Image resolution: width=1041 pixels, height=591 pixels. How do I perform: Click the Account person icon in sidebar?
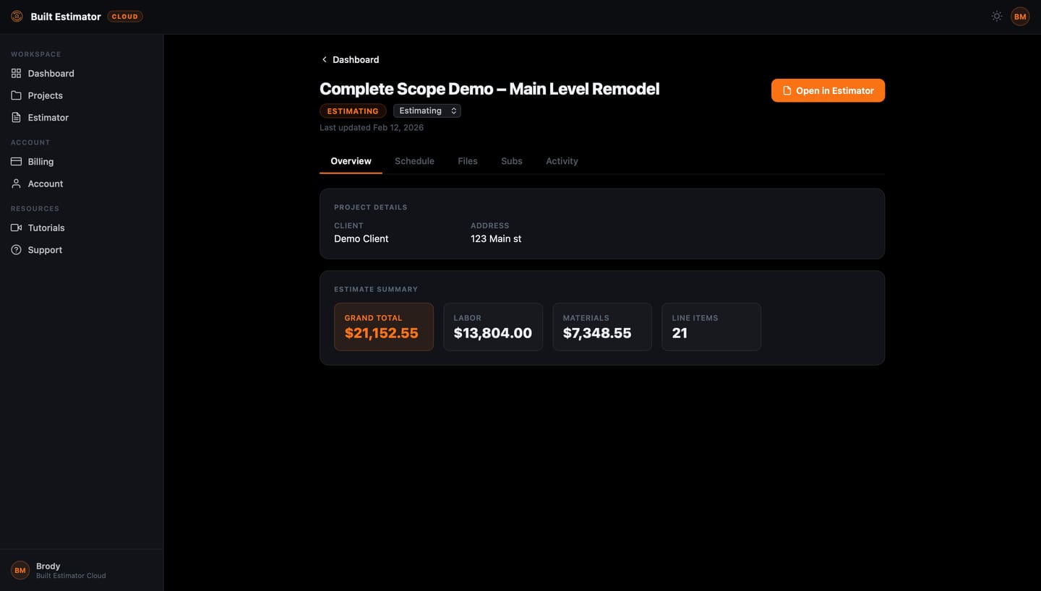click(x=16, y=184)
